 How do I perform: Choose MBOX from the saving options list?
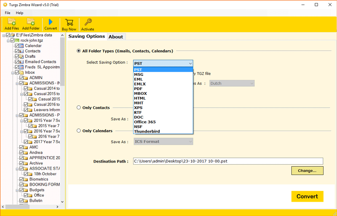coord(140,93)
